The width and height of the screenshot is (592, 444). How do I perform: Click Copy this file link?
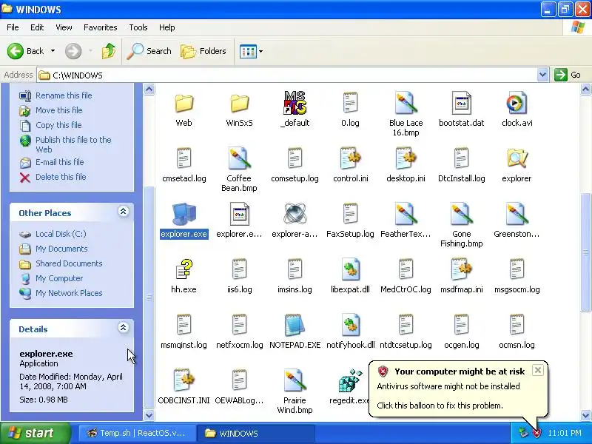pyautogui.click(x=58, y=125)
